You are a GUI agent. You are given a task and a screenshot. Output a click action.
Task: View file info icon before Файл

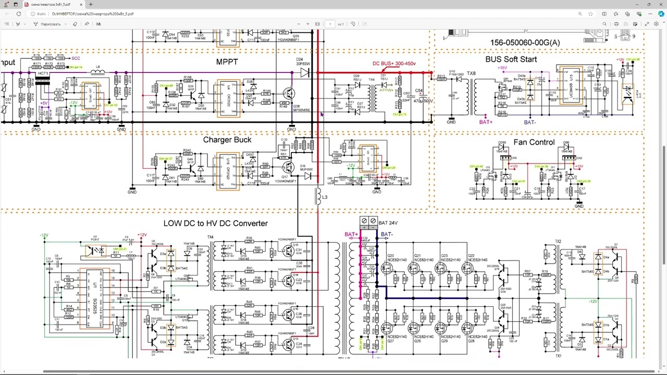(x=33, y=14)
